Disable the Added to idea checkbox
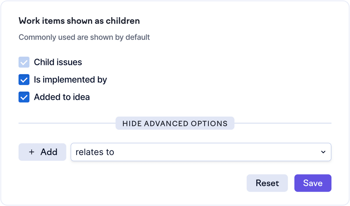350x206 pixels. pyautogui.click(x=24, y=97)
